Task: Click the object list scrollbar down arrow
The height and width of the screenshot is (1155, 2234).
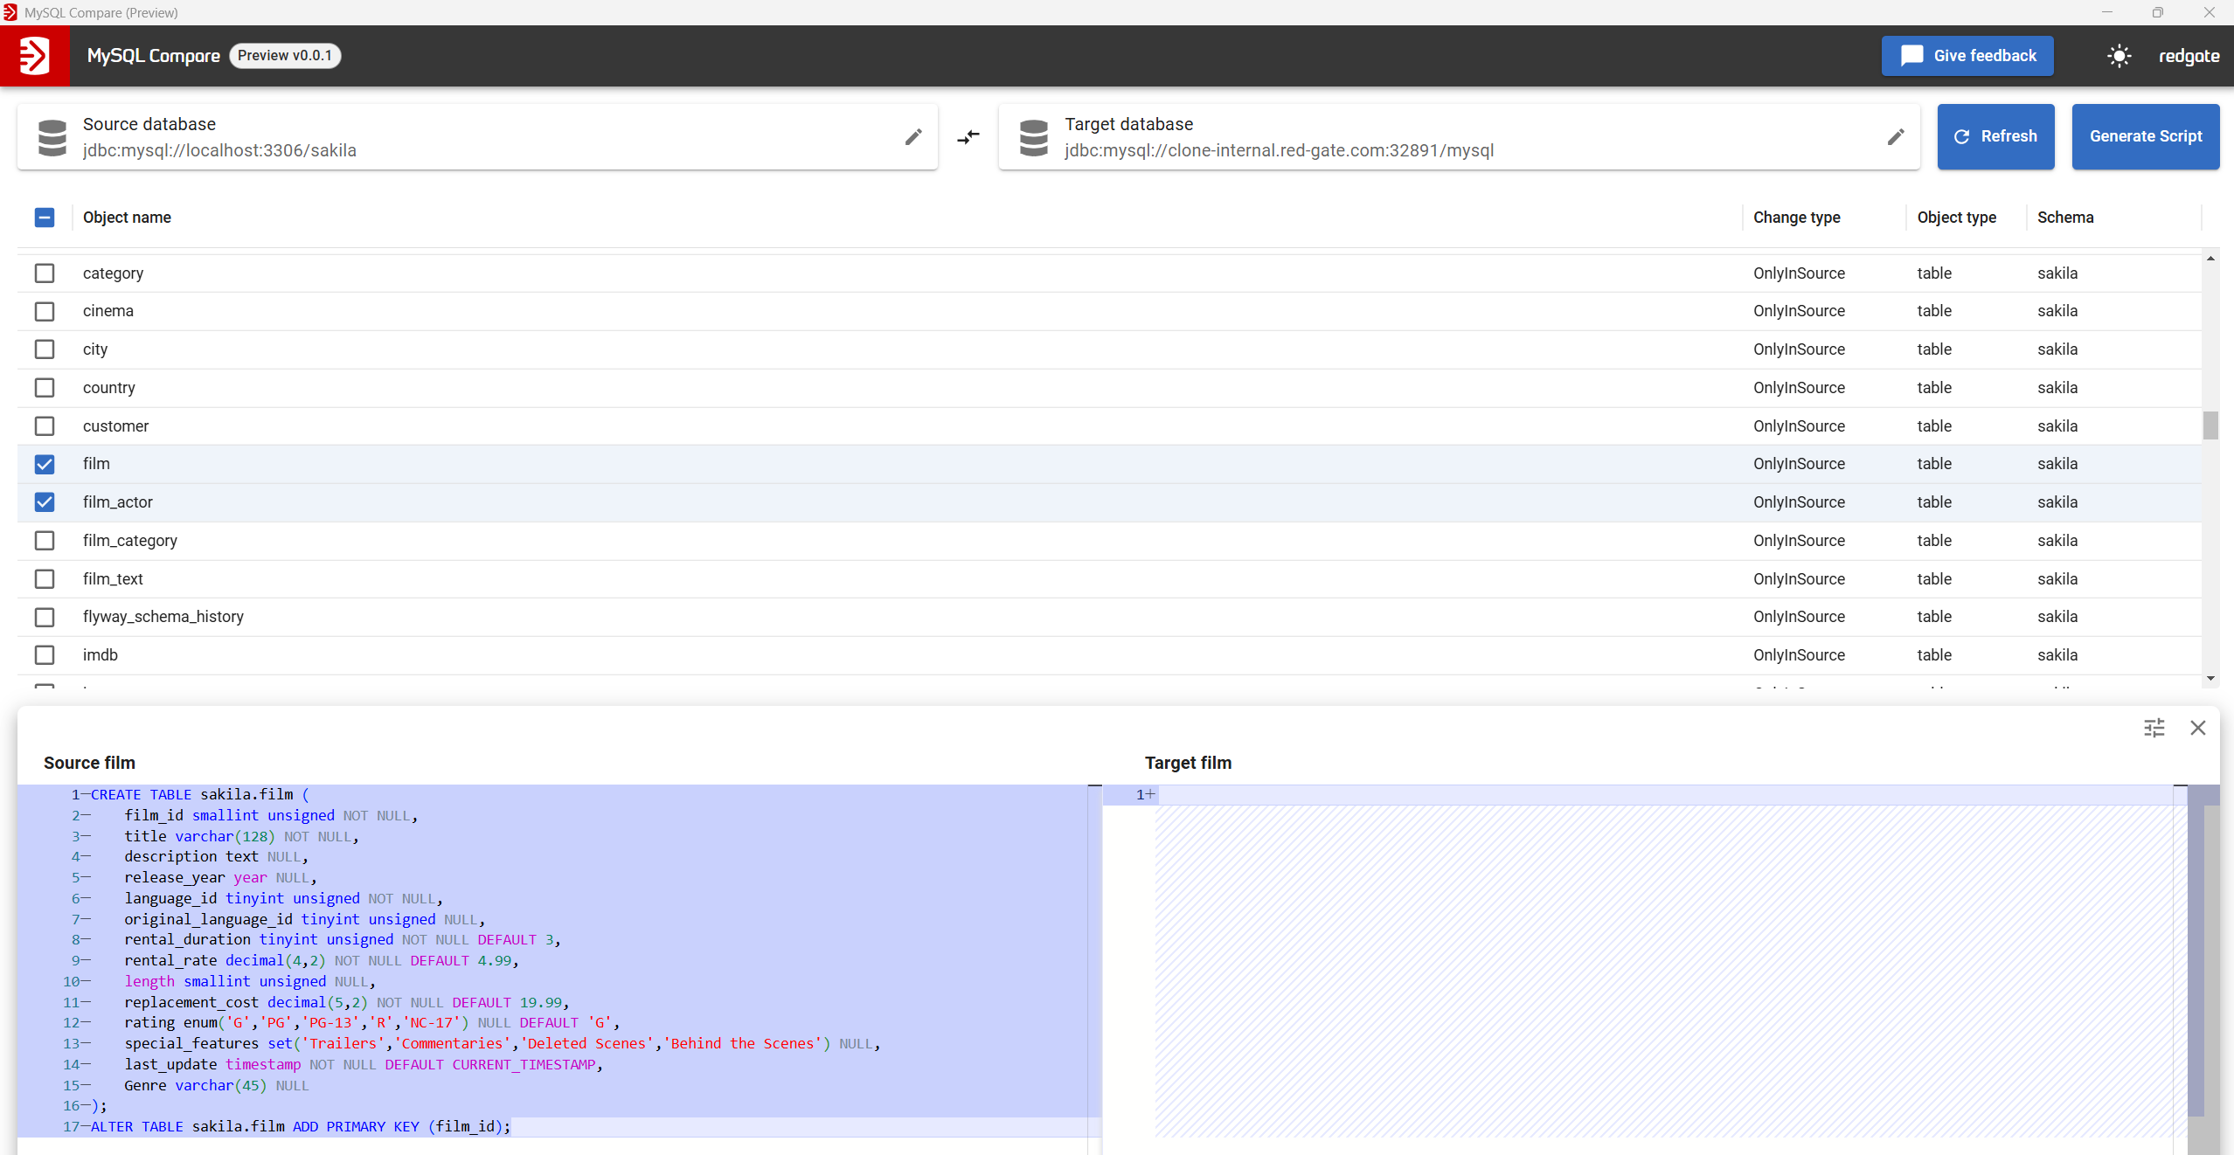Action: tap(2210, 678)
